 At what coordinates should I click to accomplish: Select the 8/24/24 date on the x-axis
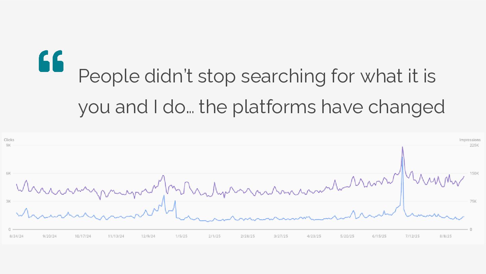(x=17, y=236)
